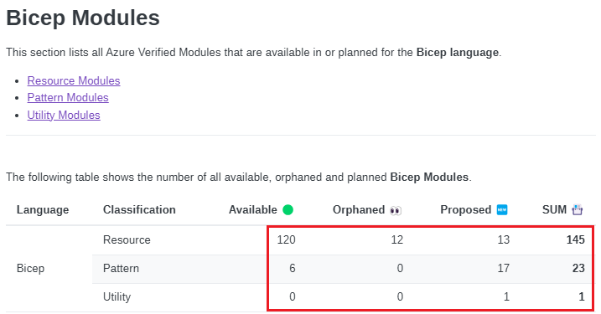Follow the Utility Modules link
Screen dimensions: 601x314
[64, 115]
